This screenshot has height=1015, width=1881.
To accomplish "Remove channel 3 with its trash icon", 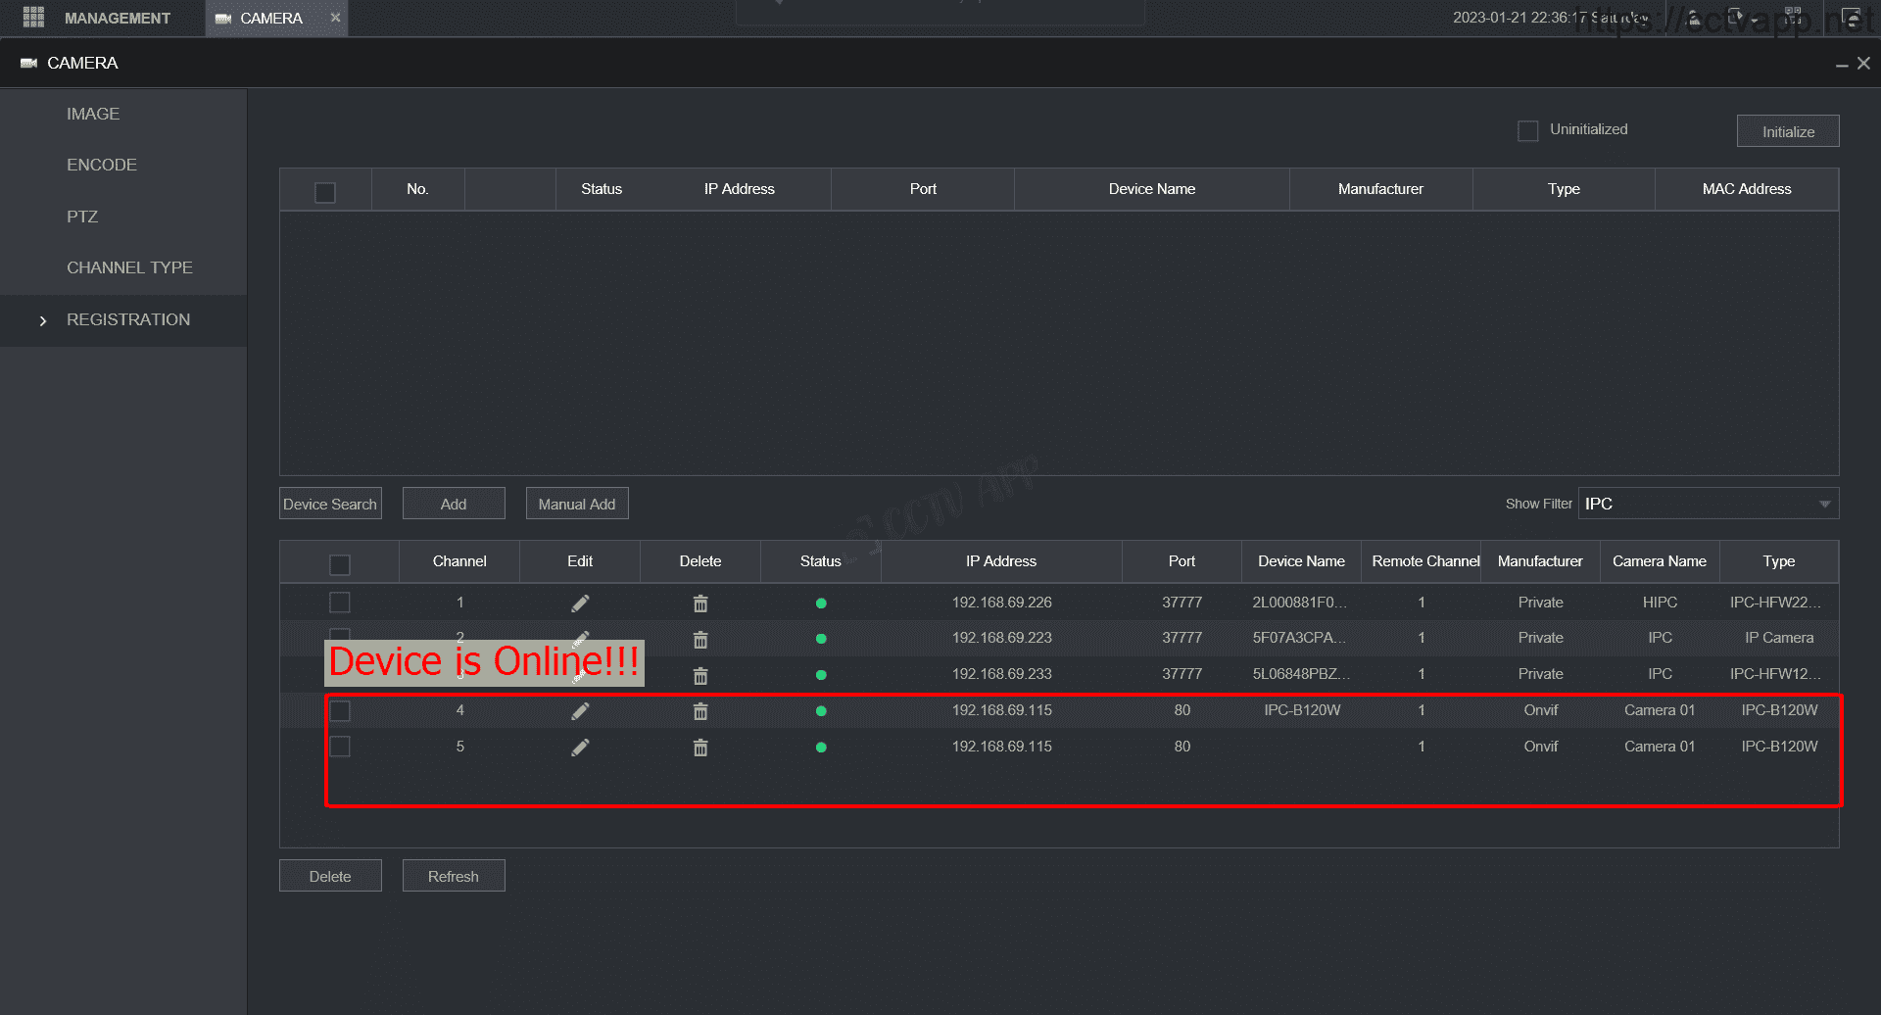I will click(700, 676).
